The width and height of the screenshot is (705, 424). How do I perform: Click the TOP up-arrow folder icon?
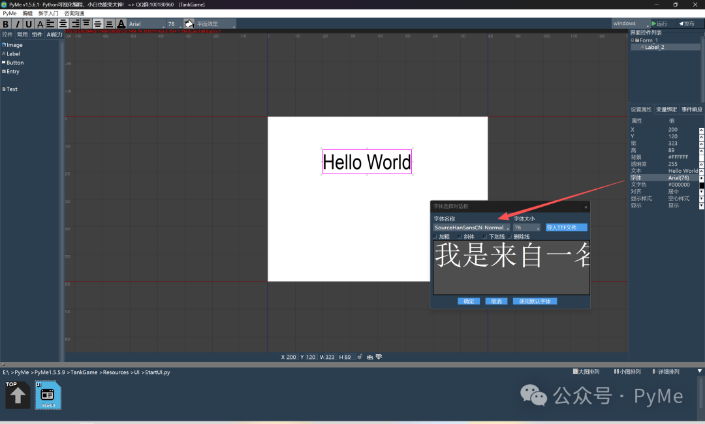[x=17, y=395]
